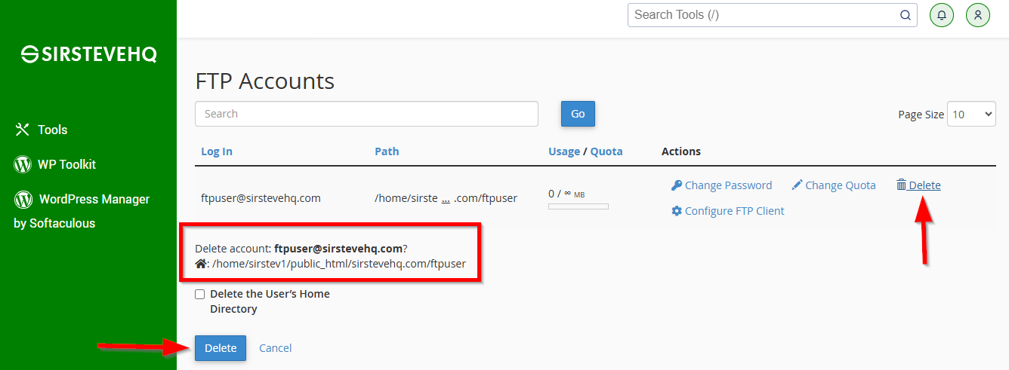Focus the FTP accounts Search field
The image size is (1009, 370).
[x=366, y=114]
